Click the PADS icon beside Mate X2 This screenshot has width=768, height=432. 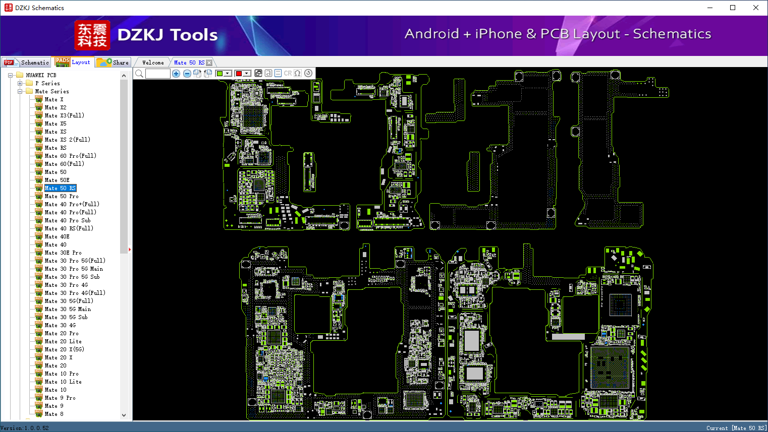(x=39, y=107)
